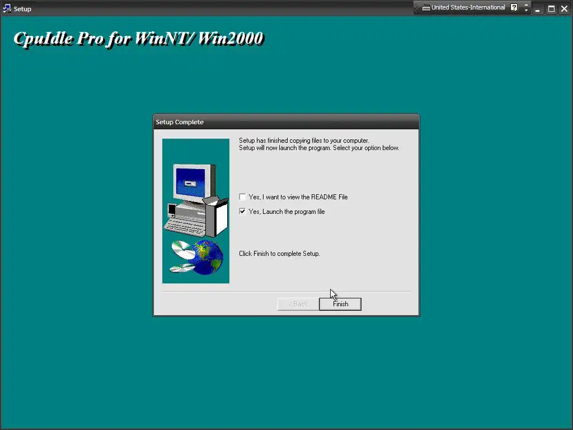This screenshot has width=573, height=430.
Task: Click the Finish button
Action: point(340,304)
